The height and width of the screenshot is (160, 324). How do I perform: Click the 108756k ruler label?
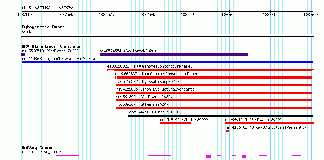66,15
